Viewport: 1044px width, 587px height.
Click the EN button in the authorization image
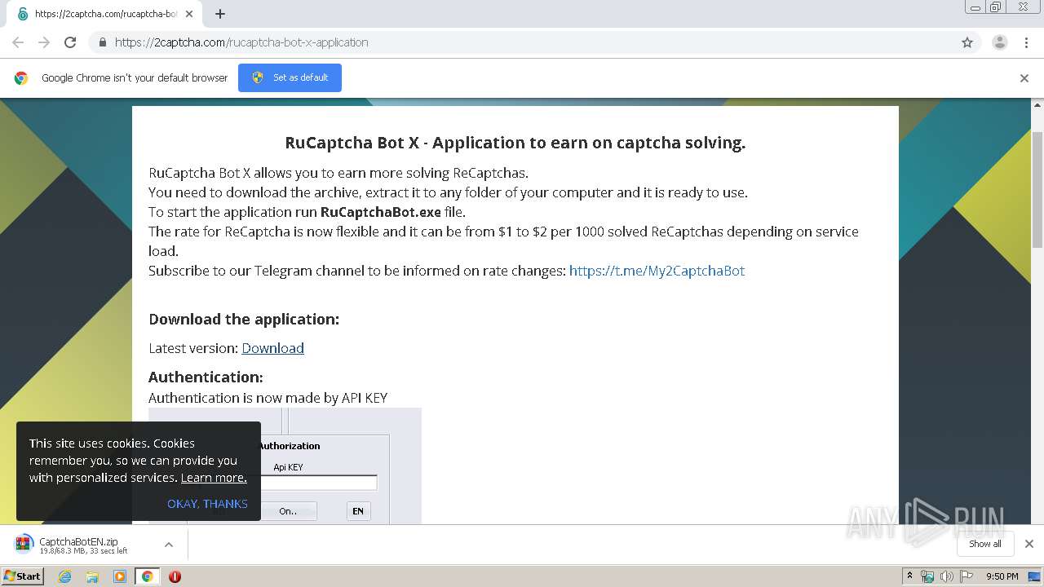pos(358,511)
